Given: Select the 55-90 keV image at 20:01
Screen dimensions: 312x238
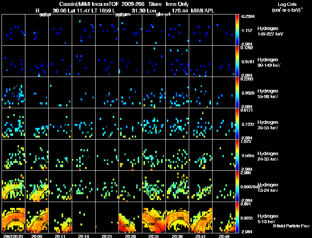Looking at the screenshot, I should coord(14,92).
